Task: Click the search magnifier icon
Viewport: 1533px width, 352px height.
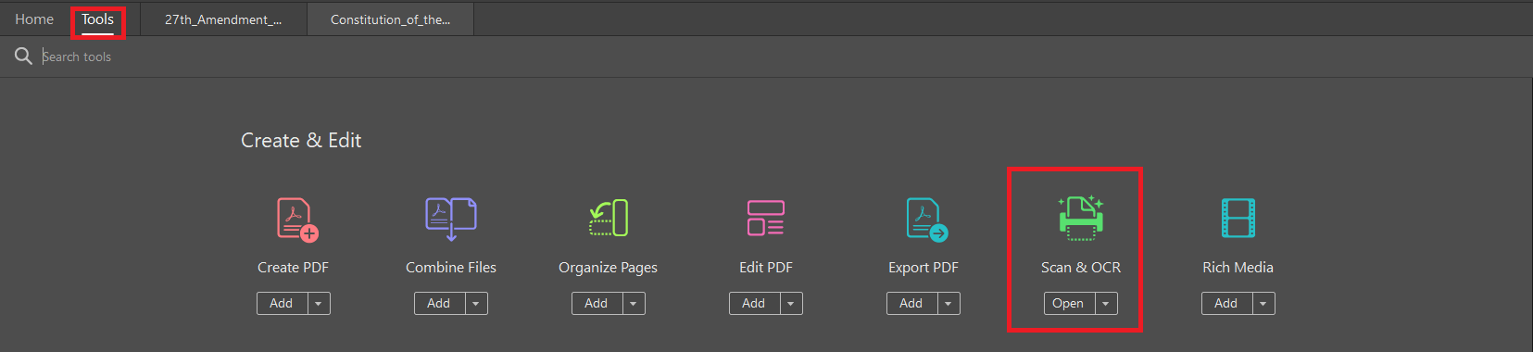Action: (23, 57)
